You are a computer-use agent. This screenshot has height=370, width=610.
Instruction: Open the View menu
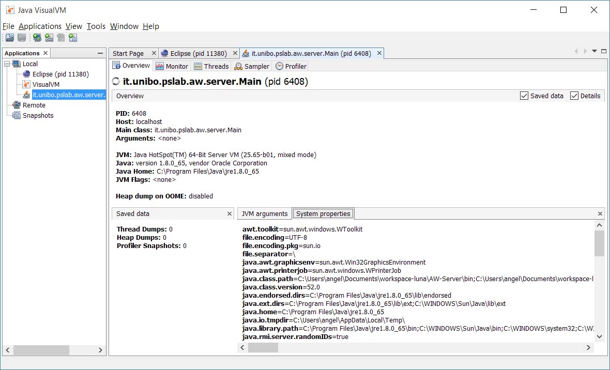pos(74,26)
